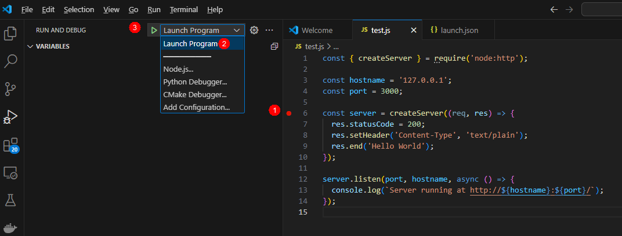Open the Testing flask icon
Image resolution: width=622 pixels, height=236 pixels.
(x=10, y=200)
